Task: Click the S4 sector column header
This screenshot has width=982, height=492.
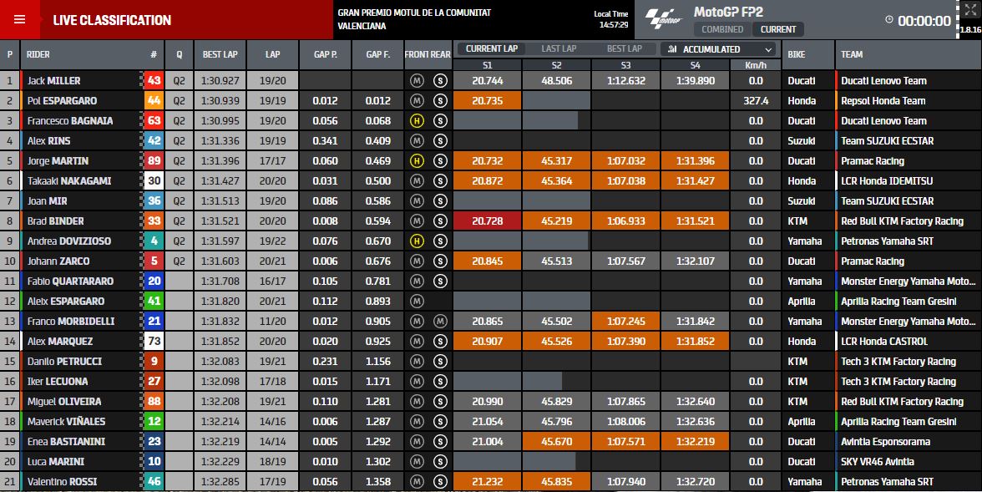Action: 695,65
